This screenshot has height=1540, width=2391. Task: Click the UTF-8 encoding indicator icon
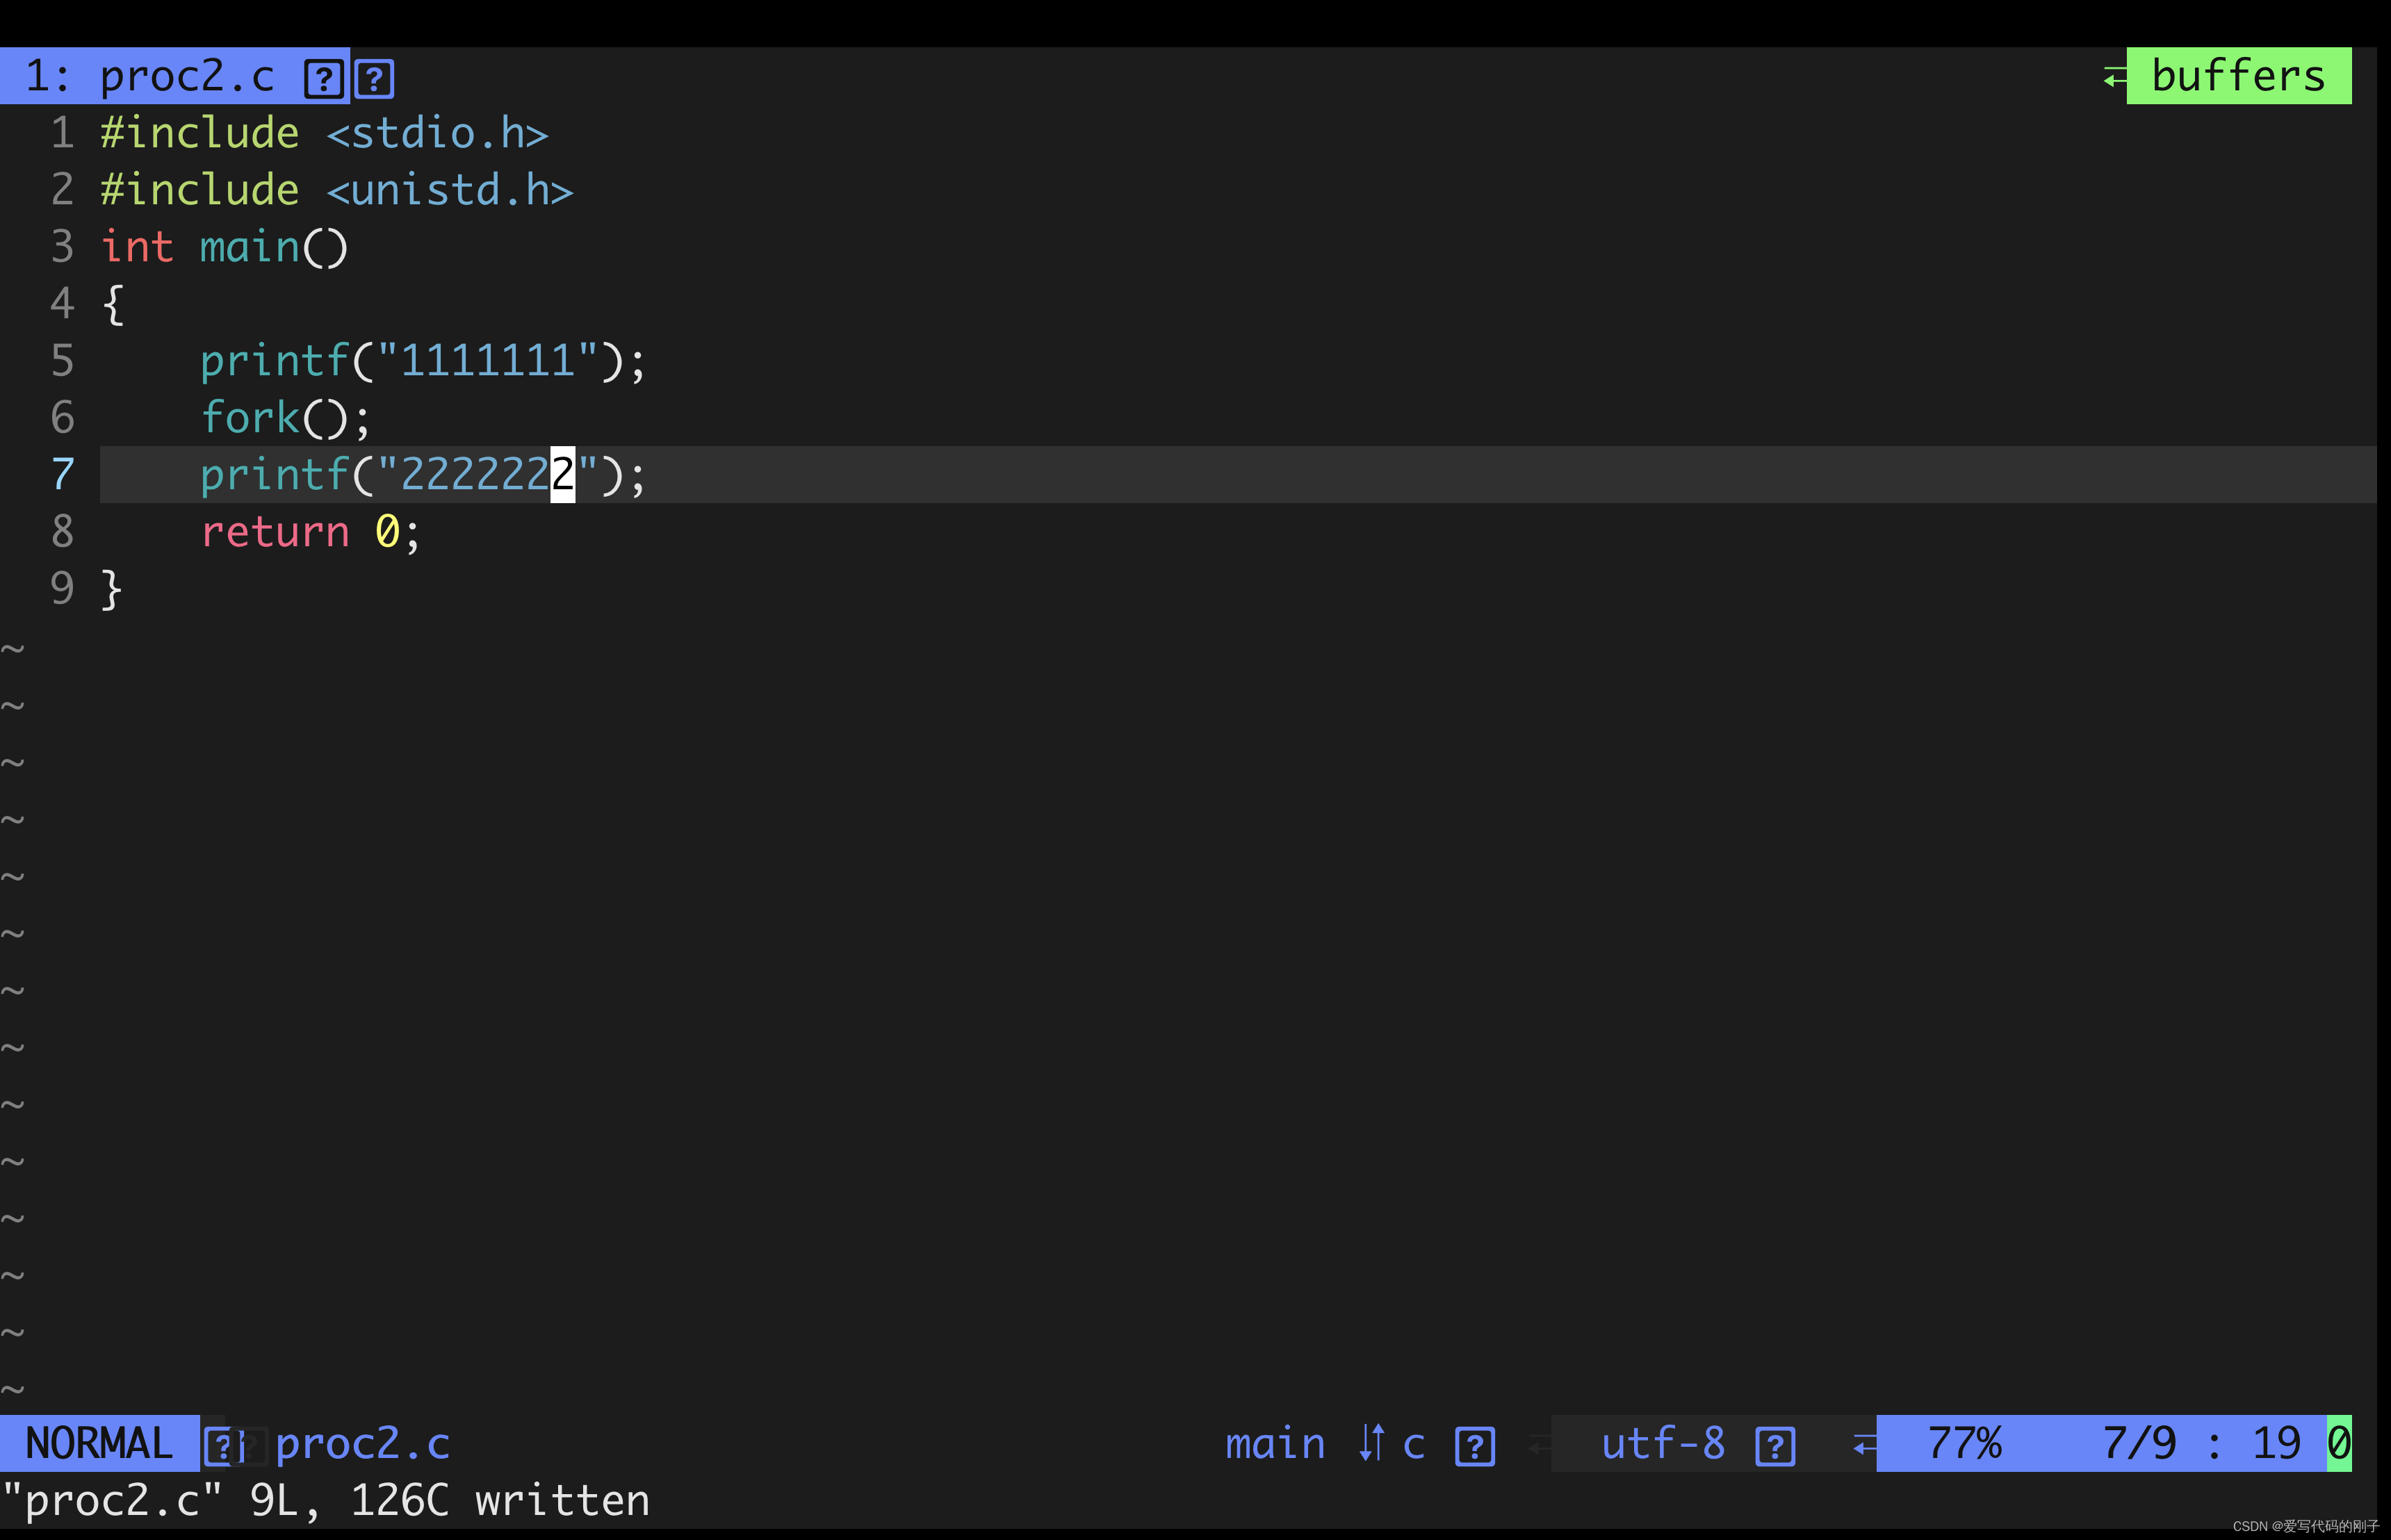pyautogui.click(x=1777, y=1444)
